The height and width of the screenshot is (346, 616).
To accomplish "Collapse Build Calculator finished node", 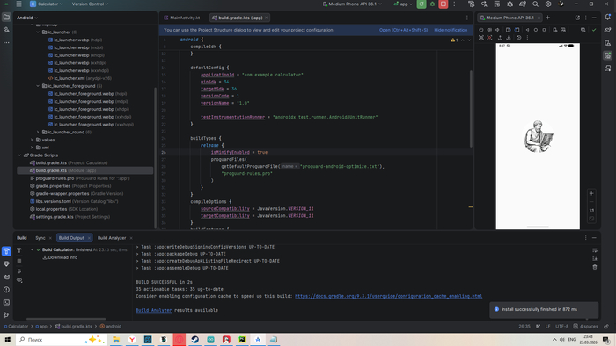I will (x=33, y=249).
